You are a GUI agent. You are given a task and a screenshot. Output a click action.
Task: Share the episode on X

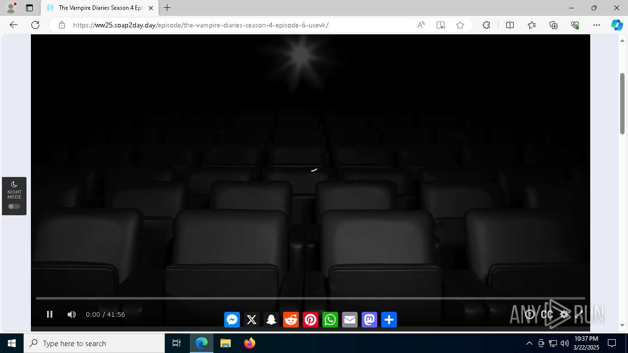(252, 320)
